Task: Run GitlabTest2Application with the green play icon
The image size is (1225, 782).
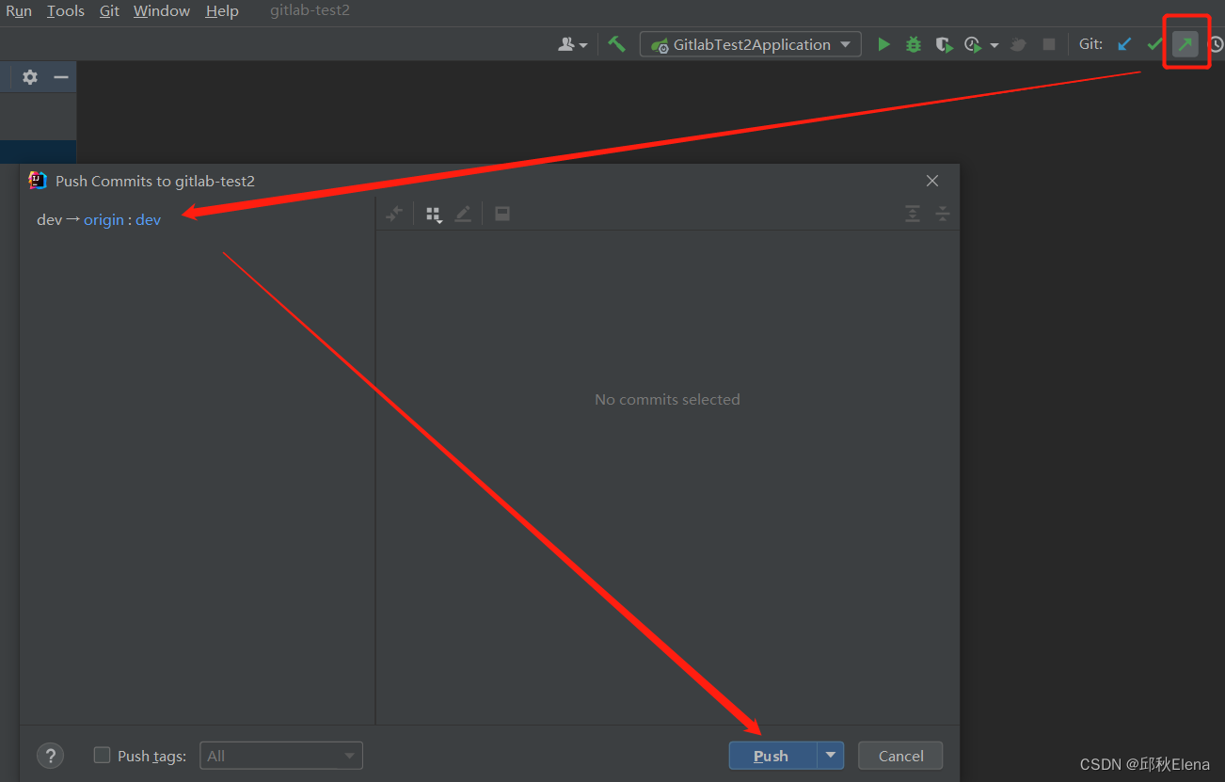Action: click(883, 44)
